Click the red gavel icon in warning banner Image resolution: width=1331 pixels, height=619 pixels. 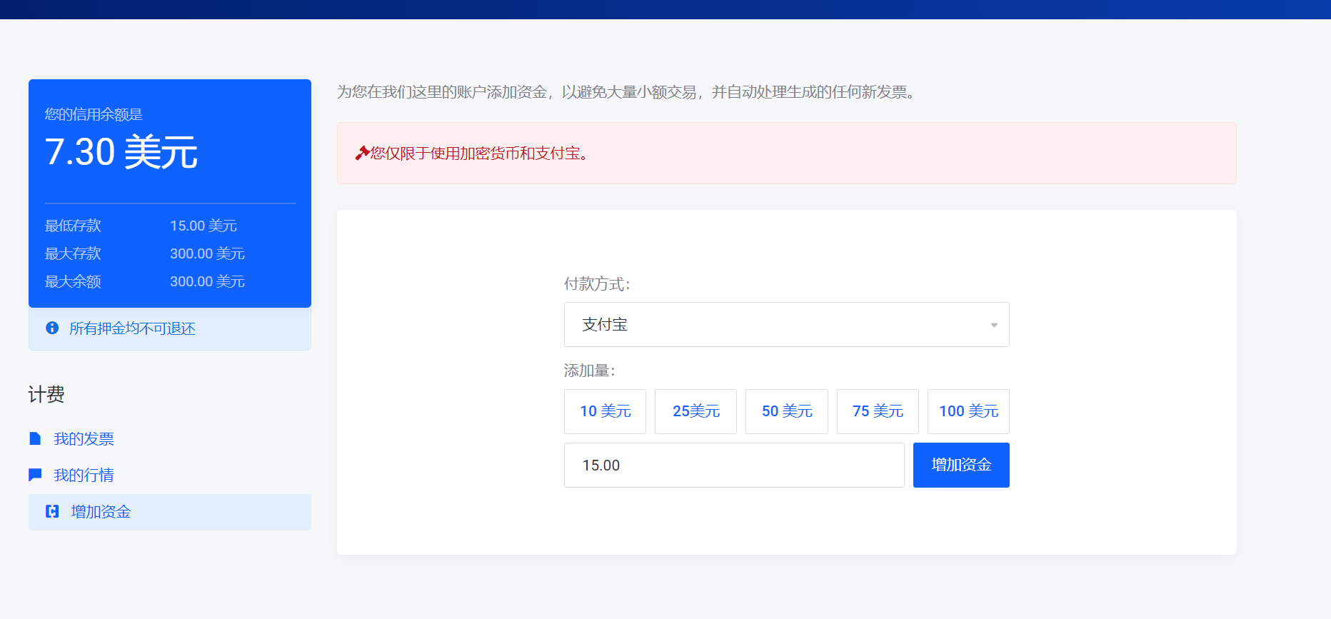(x=362, y=153)
